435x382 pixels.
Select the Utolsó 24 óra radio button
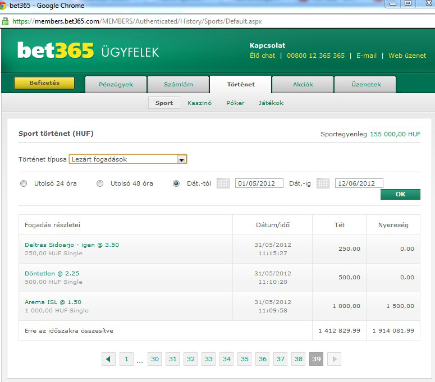(x=24, y=183)
